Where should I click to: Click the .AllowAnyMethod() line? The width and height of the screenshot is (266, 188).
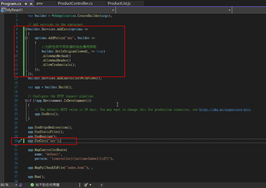(56, 56)
